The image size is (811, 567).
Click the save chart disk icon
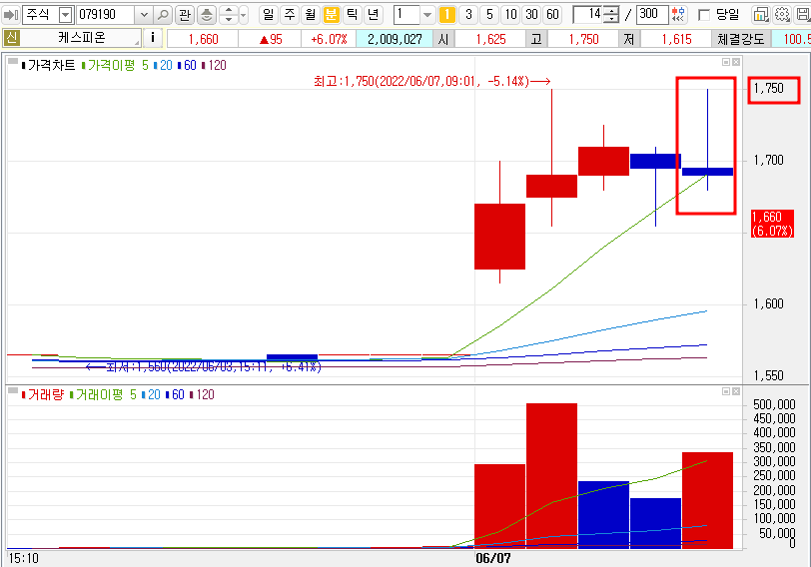point(803,14)
